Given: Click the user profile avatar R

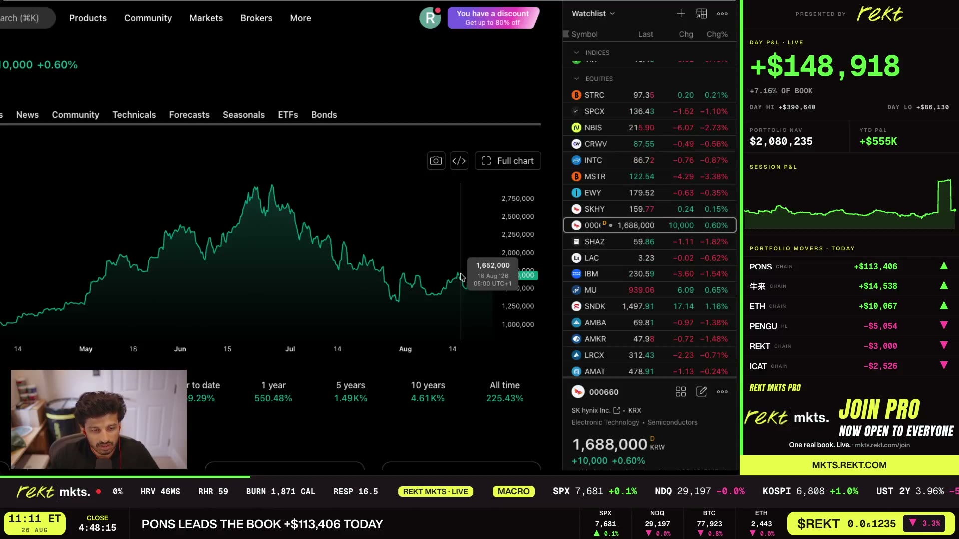Looking at the screenshot, I should [430, 18].
